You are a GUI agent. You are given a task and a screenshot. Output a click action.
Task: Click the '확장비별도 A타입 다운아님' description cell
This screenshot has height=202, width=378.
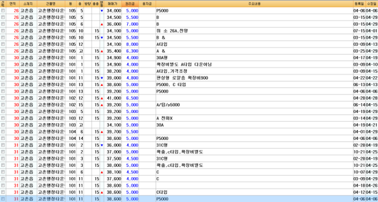point(255,64)
